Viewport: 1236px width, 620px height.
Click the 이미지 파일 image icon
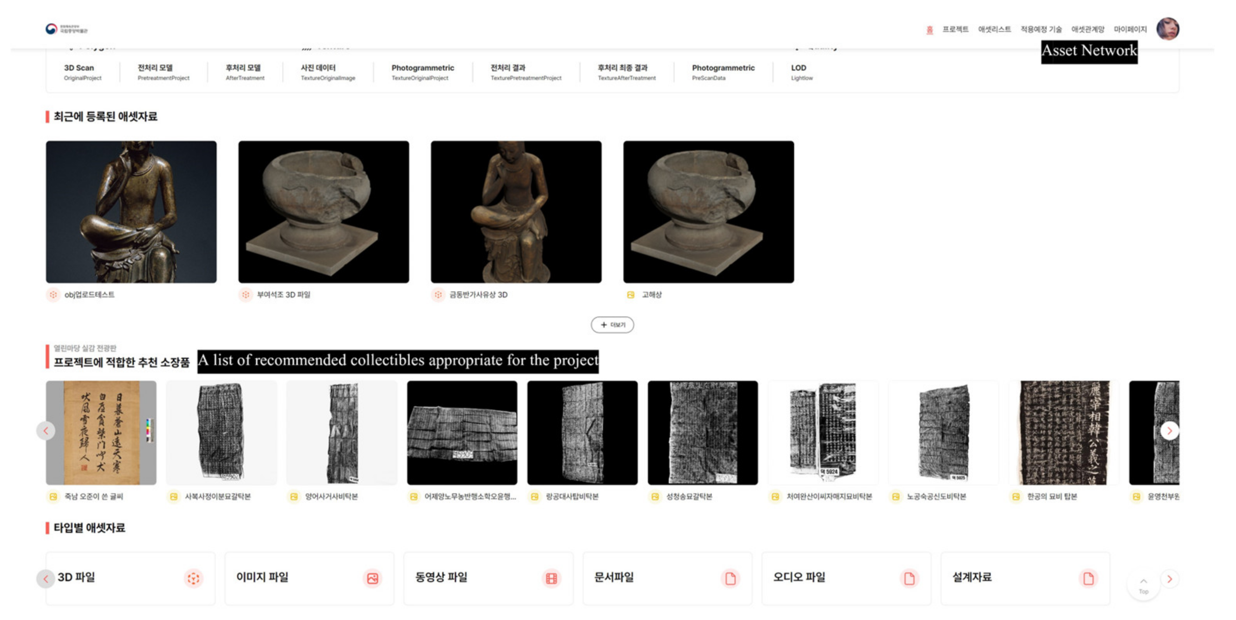click(373, 578)
